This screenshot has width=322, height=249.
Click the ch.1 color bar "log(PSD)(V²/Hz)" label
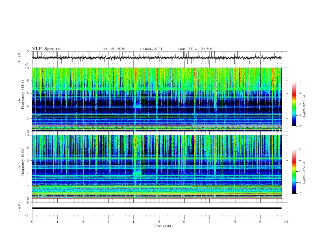(x=305, y=106)
